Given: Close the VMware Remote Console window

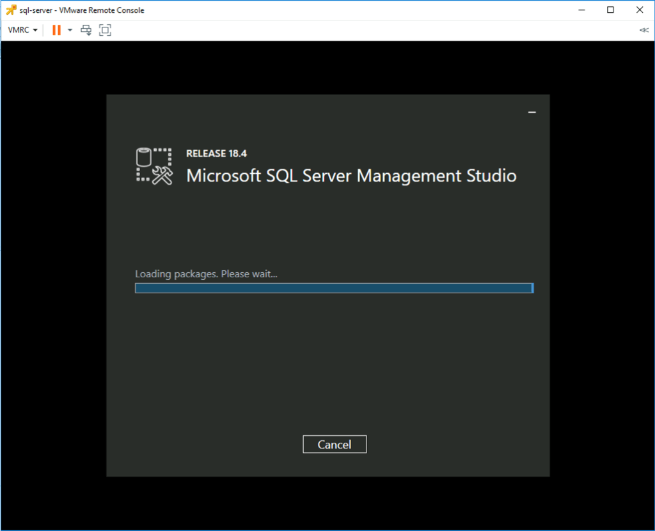Looking at the screenshot, I should [640, 10].
